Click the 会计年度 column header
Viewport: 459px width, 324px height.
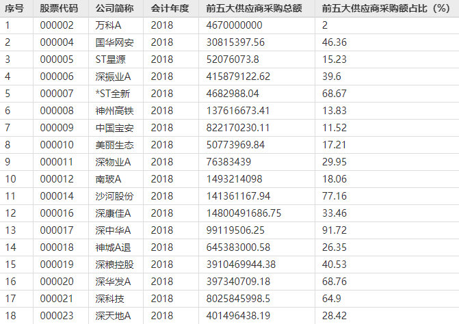pos(170,8)
